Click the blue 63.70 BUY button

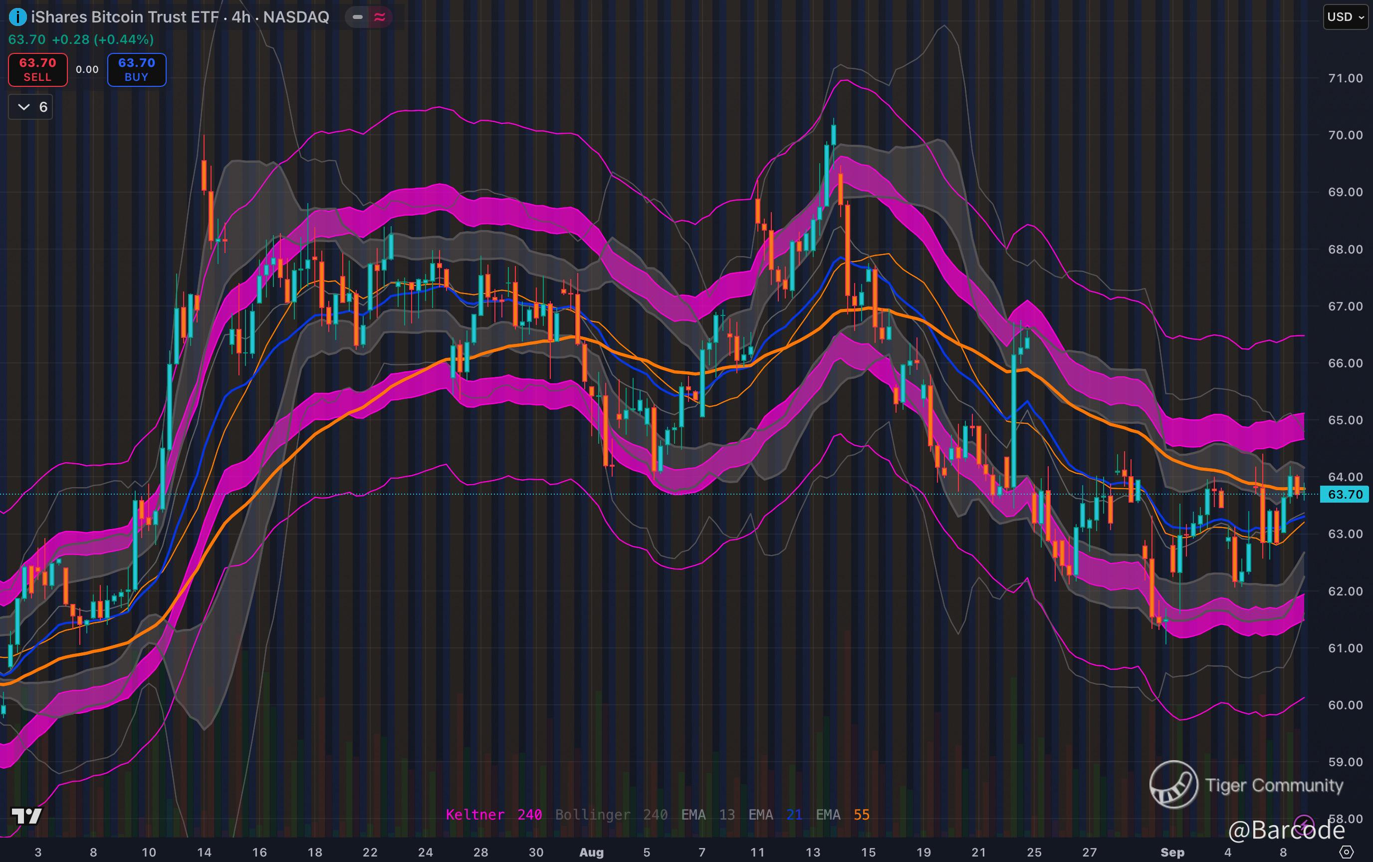click(x=137, y=69)
